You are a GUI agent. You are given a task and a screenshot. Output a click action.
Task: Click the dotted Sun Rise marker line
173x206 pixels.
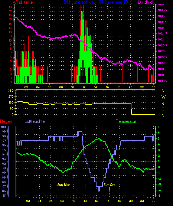64,192
